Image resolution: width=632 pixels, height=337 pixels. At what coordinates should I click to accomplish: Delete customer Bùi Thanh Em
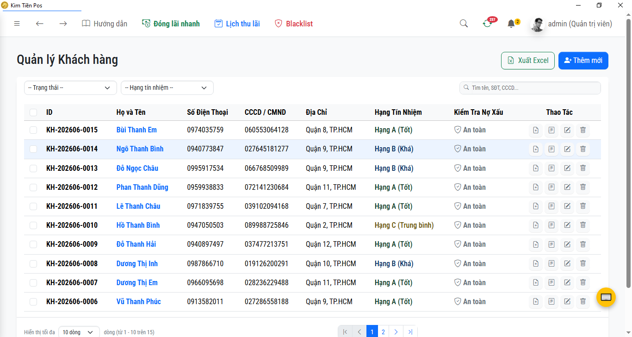pyautogui.click(x=583, y=130)
